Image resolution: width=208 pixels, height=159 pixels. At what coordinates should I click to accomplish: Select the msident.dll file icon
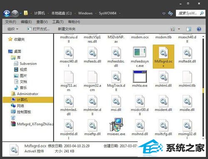click(163, 101)
